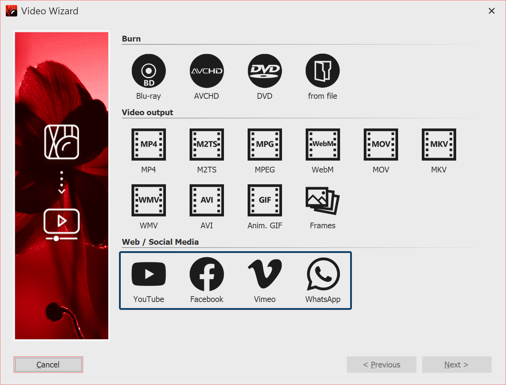Select WMV video output
This screenshot has width=506, height=385.
click(x=149, y=200)
